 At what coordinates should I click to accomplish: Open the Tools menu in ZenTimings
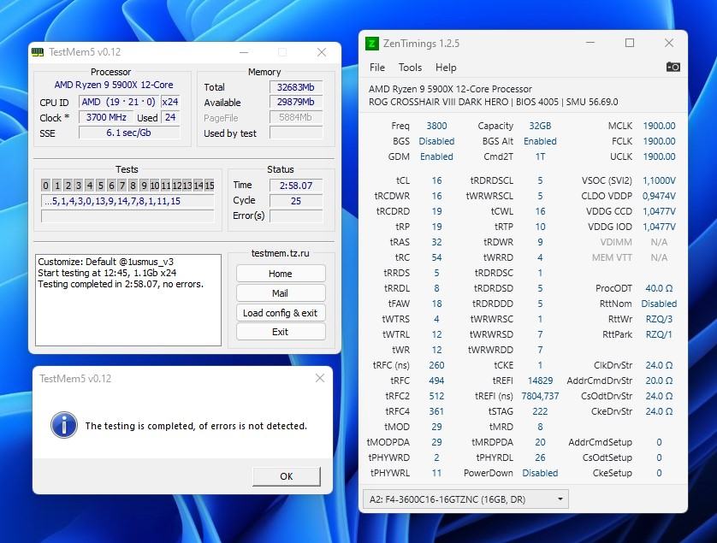pos(410,68)
